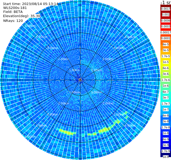Click the northwest 4.00km range ring label
171x160 pixels.
[x=41, y=37]
